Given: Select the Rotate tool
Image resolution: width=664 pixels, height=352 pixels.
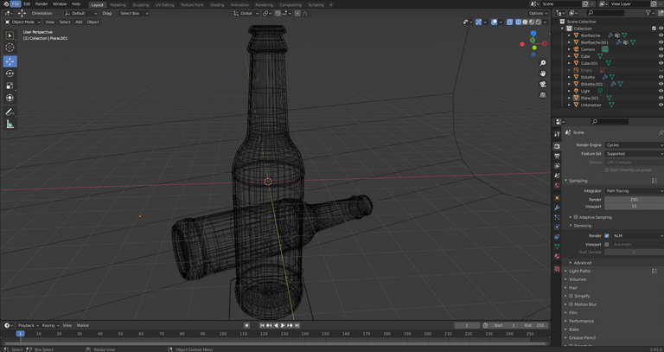Looking at the screenshot, I should point(10,74).
